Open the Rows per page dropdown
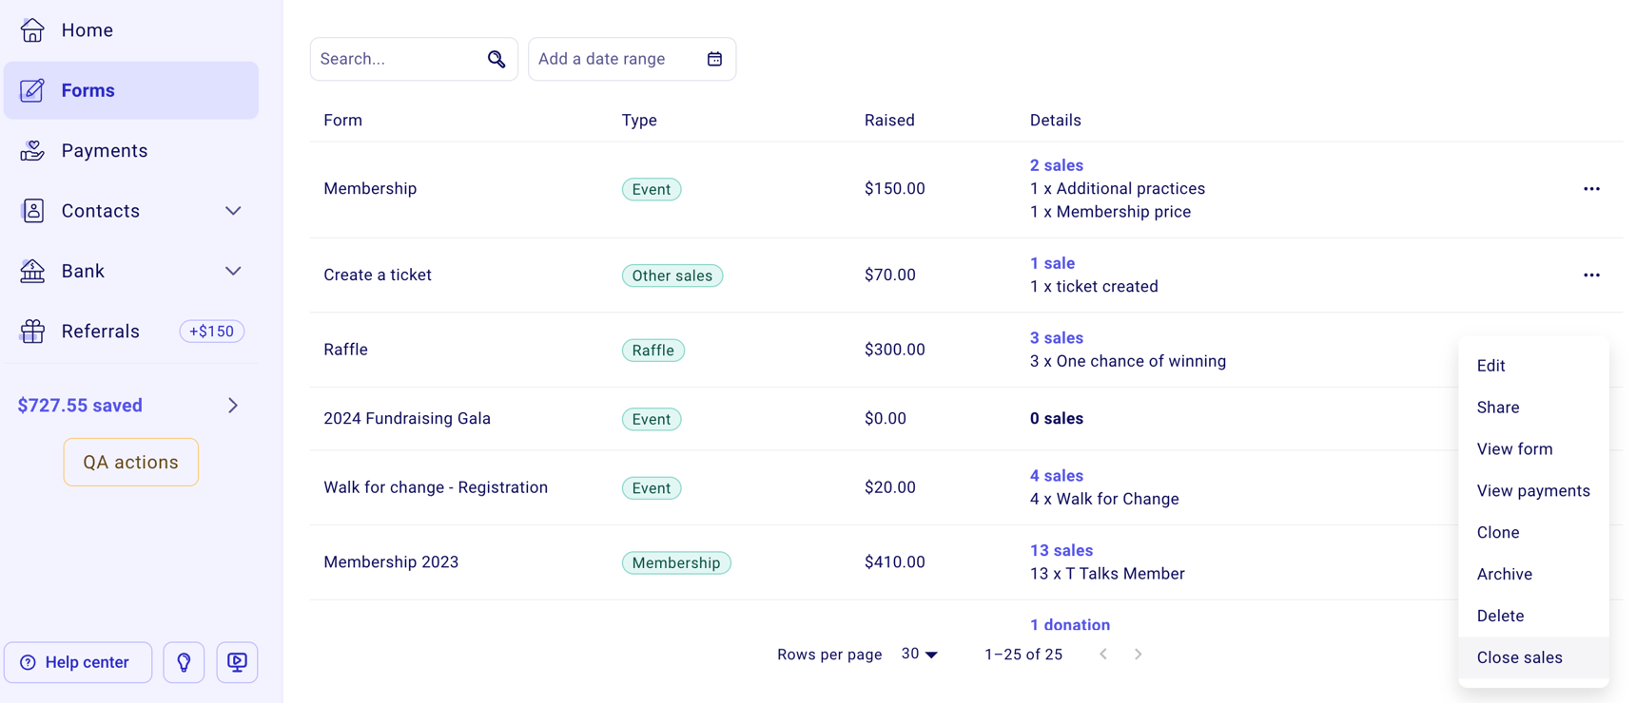 (919, 655)
